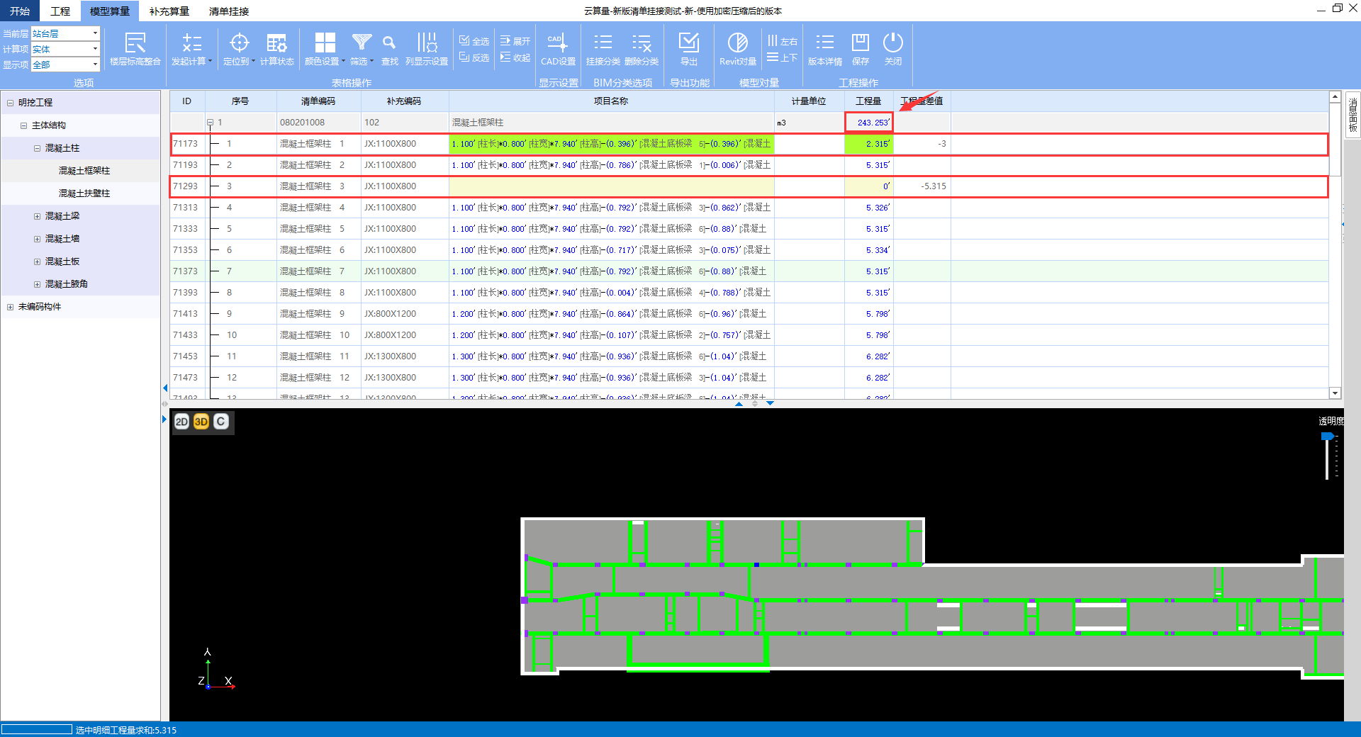Image resolution: width=1361 pixels, height=737 pixels.
Task: Click 全选 select all icon
Action: pos(474,41)
